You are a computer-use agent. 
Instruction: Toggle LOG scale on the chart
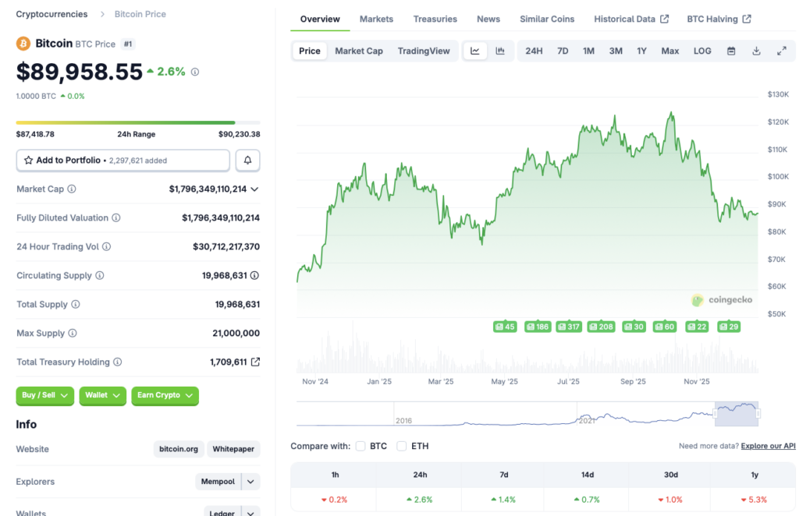coord(701,50)
